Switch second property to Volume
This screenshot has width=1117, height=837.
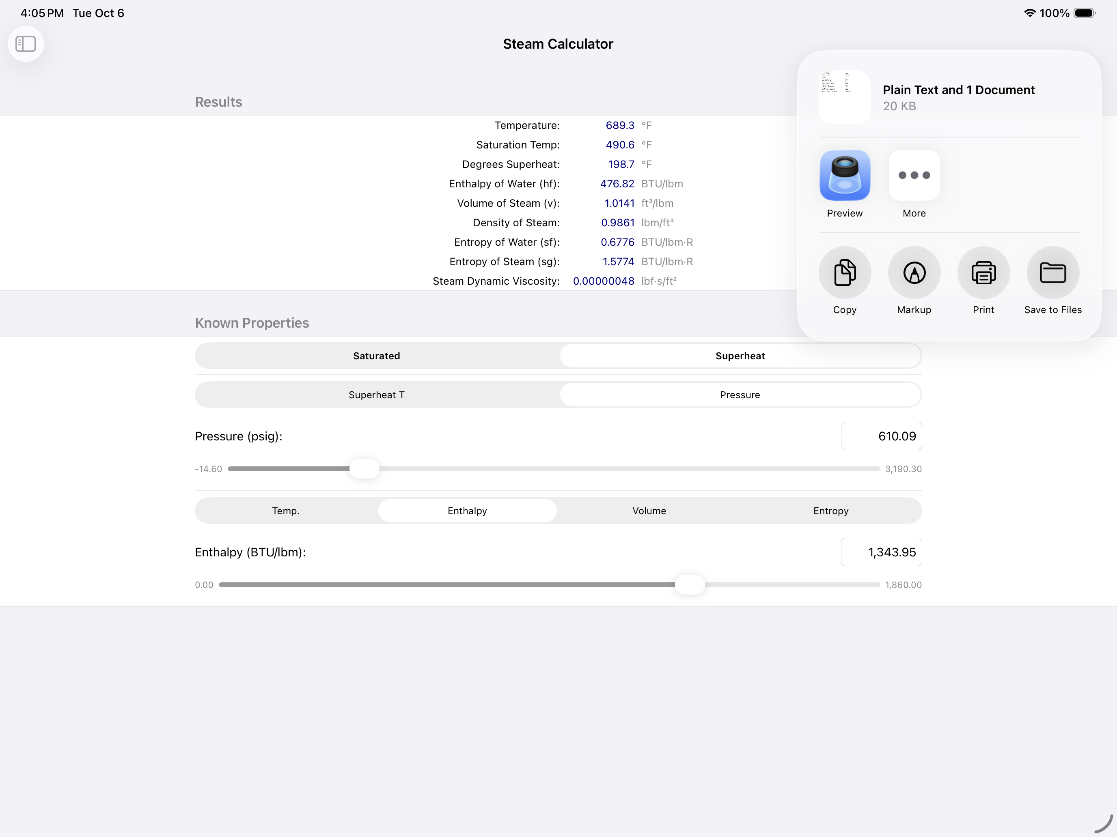(649, 511)
